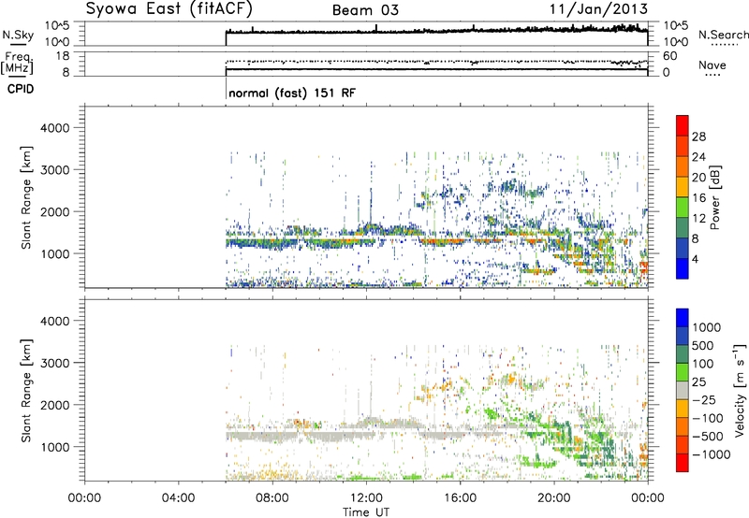Click the red segment below -1000 on the Velocity colorbar
Screen dimensions: 749x518
[x=683, y=463]
